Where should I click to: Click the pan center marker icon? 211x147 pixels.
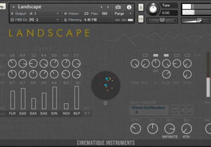pyautogui.click(x=162, y=21)
